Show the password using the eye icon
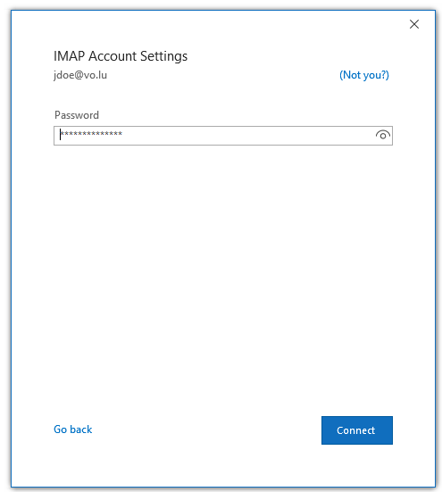The width and height of the screenshot is (442, 492). (383, 135)
